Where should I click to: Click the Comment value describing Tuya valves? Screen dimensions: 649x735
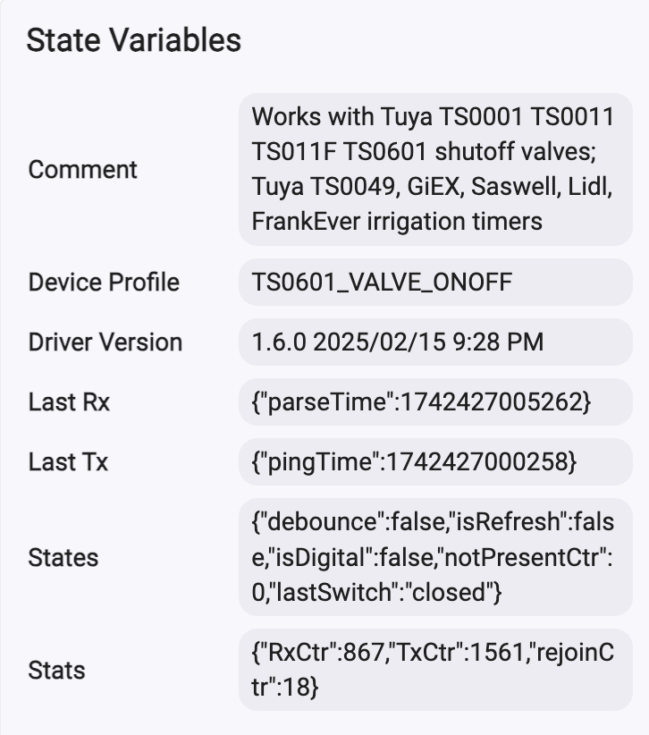click(x=435, y=169)
